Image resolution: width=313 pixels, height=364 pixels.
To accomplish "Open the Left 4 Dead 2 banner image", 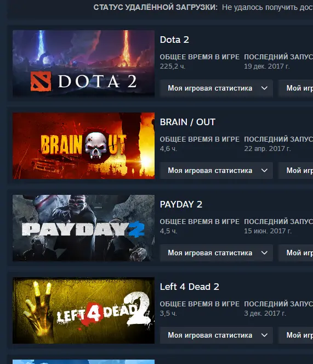I will pos(83,310).
